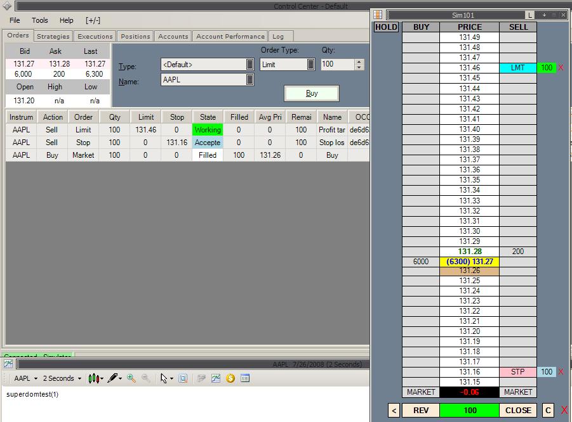
Task: Click the Accepted state cell of Stop order
Action: (x=208, y=143)
